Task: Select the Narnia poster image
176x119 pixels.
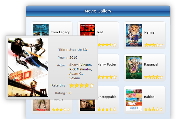Action: [x=134, y=35]
